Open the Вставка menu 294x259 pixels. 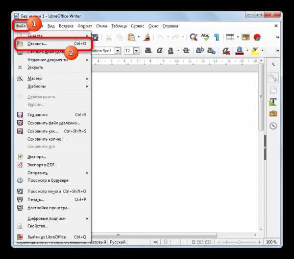coord(66,26)
